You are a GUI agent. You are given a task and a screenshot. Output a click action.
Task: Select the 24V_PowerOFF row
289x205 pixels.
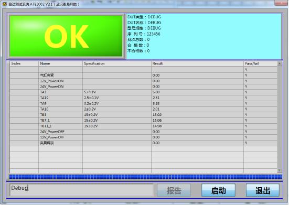(144, 132)
